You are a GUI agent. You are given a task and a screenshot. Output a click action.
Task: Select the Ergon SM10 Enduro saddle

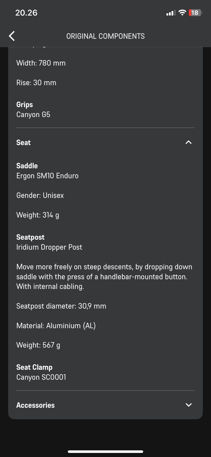coord(47,176)
